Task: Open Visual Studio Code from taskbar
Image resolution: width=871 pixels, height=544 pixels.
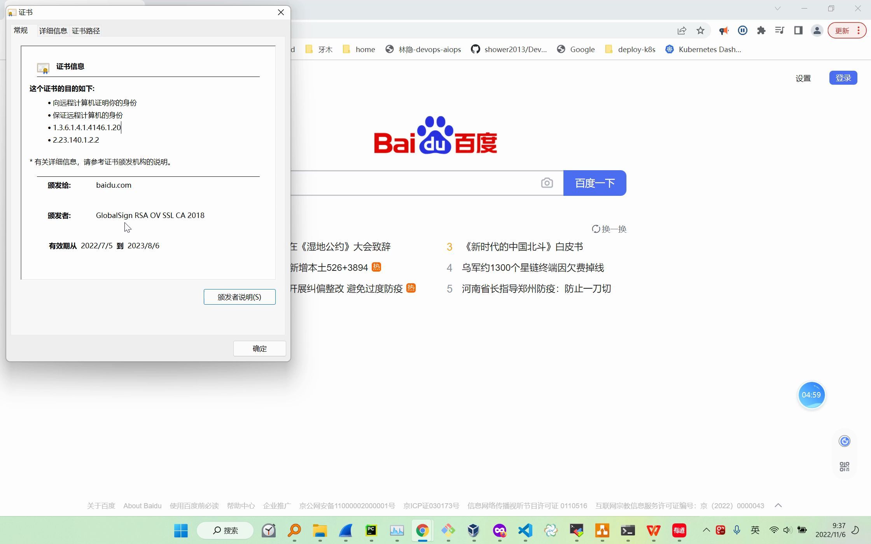Action: pos(525,530)
